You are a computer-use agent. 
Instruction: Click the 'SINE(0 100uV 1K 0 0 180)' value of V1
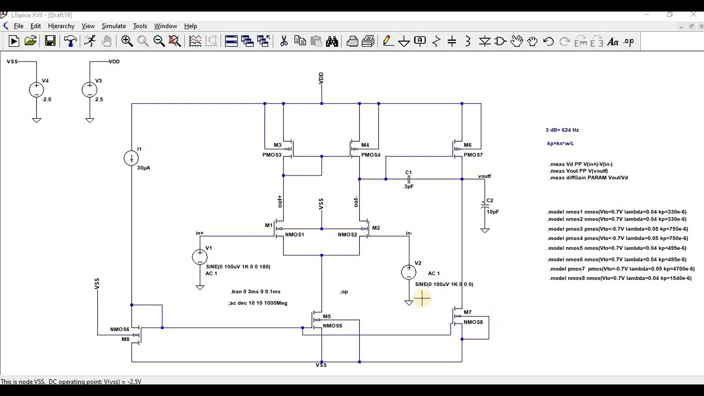click(x=238, y=267)
